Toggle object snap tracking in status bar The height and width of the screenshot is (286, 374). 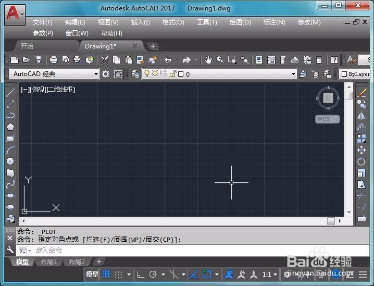(194, 275)
